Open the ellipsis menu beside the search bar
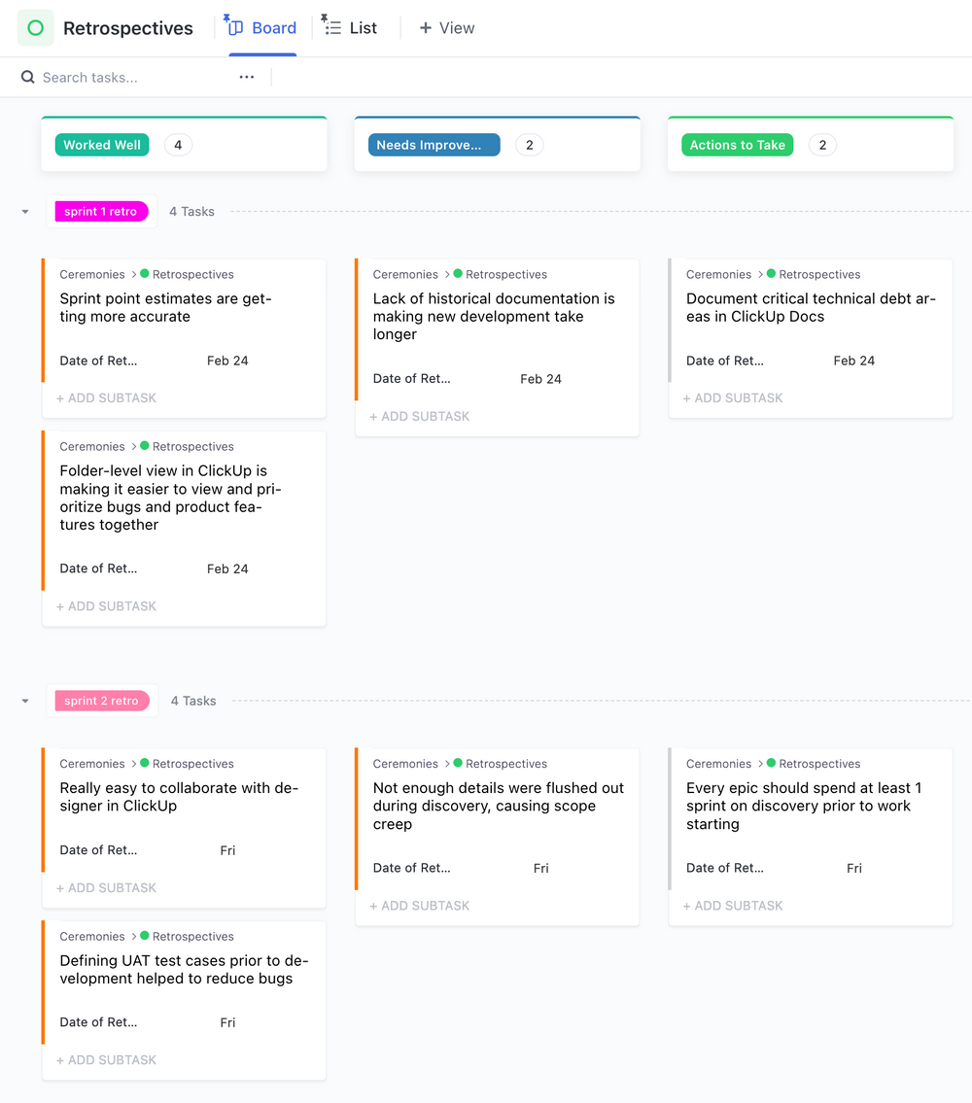Viewport: 972px width, 1103px height. [246, 77]
